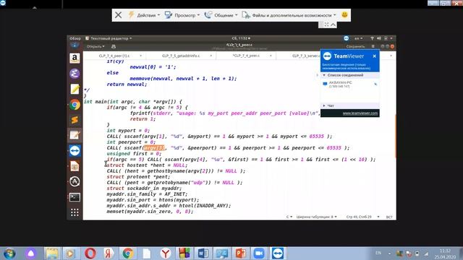Collapse the TeamViewer toolbar with up chevron
Viewport: 463px width, 260px height.
333,25
